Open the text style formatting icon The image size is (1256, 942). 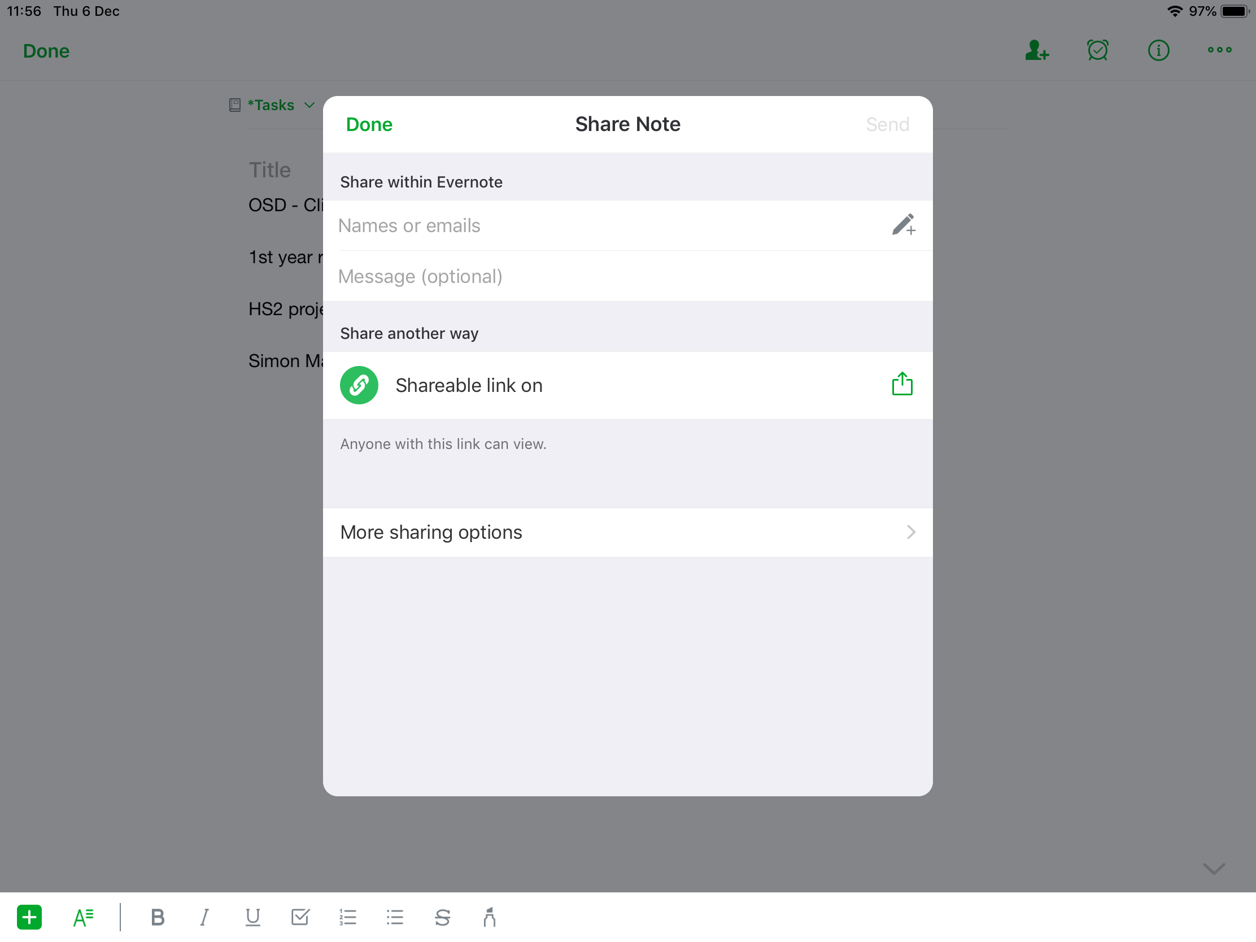coord(84,917)
